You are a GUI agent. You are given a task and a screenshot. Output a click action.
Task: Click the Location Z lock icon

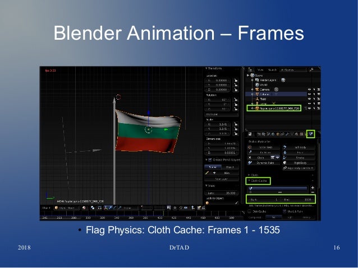236,90
